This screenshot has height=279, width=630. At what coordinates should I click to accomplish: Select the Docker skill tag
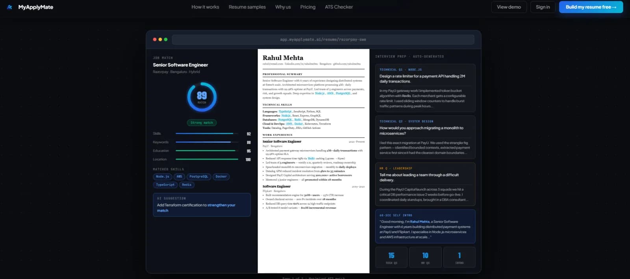221,177
